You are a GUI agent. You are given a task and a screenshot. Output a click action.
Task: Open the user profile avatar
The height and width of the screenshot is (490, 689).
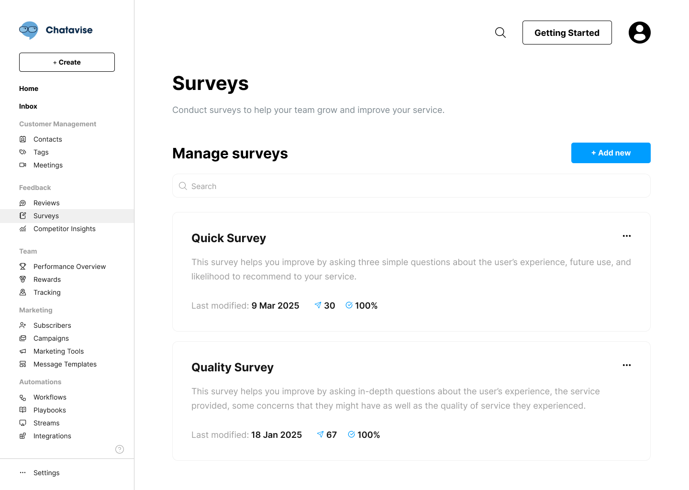(x=639, y=33)
